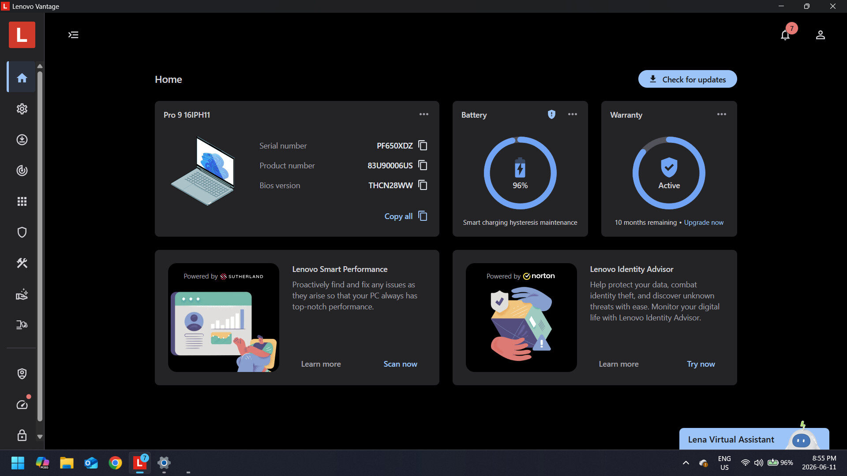Click the Lenovo Smart Performance title
This screenshot has width=847, height=476.
pyautogui.click(x=340, y=269)
